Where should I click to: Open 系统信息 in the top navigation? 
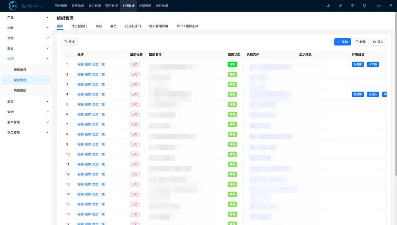[77, 6]
